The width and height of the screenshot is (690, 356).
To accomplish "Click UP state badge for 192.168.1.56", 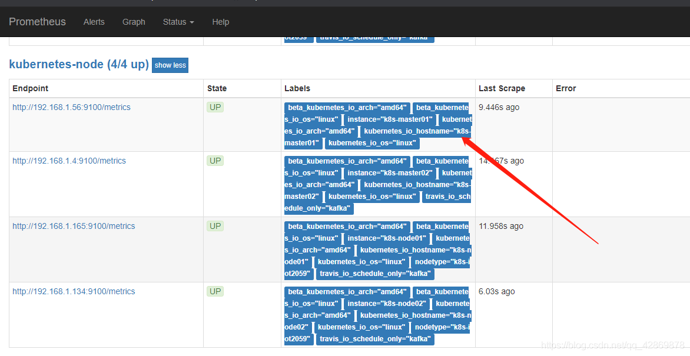I will 215,107.
